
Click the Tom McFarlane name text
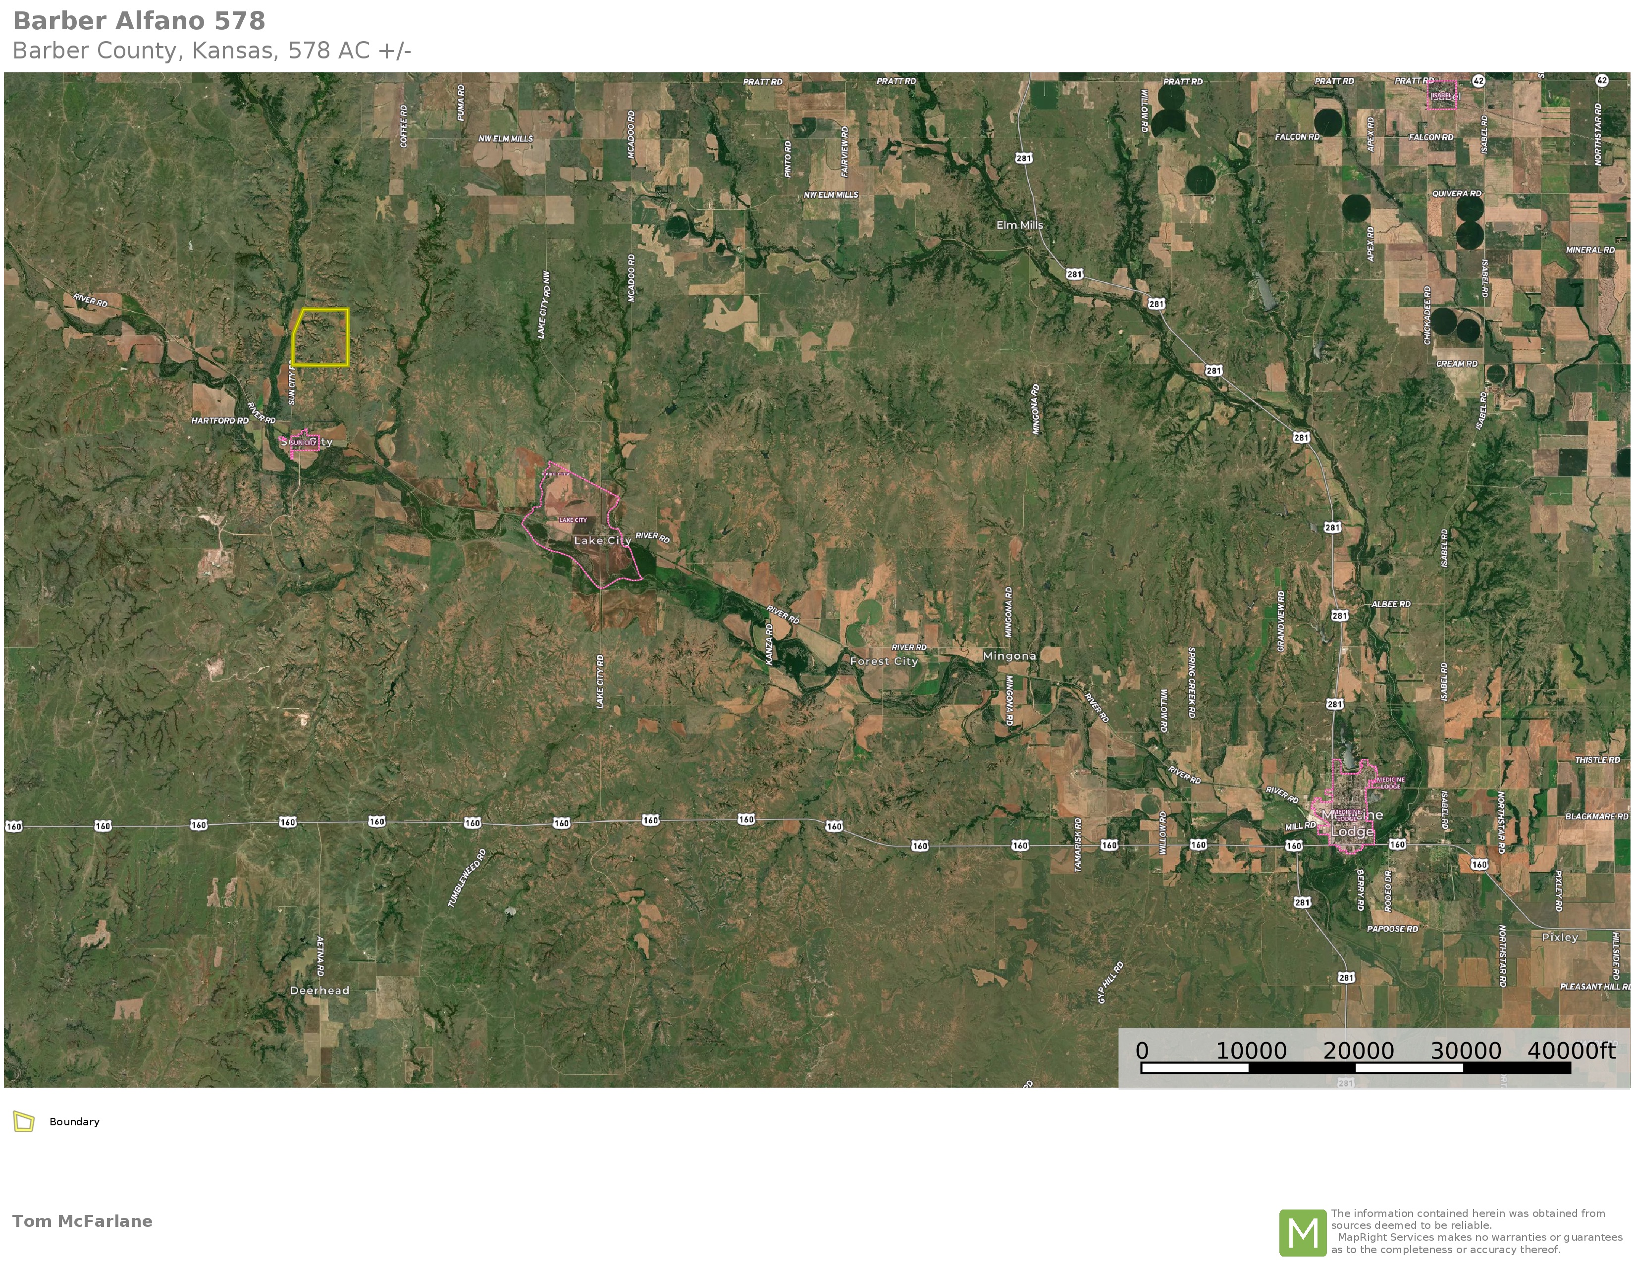pyautogui.click(x=82, y=1221)
